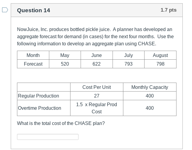
Task: Click the June forecast value 622
Action: coord(96,64)
